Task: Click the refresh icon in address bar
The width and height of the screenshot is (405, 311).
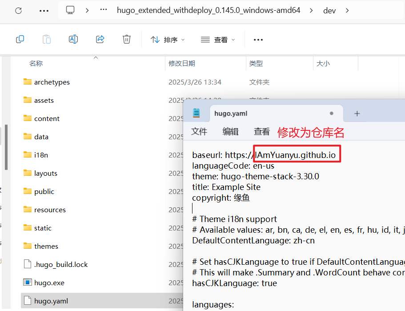Action: [x=18, y=10]
